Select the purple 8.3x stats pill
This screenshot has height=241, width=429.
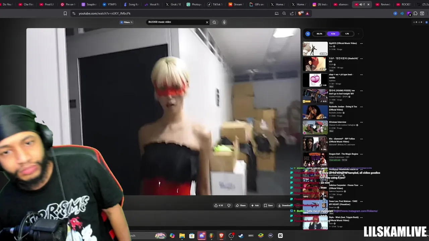(333, 34)
